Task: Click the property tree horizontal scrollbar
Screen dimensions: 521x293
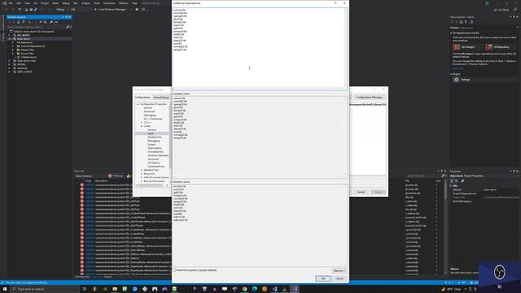Action: pos(151,186)
